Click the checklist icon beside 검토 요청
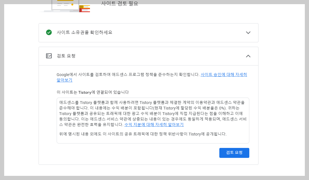309x180 pixels. pos(49,56)
